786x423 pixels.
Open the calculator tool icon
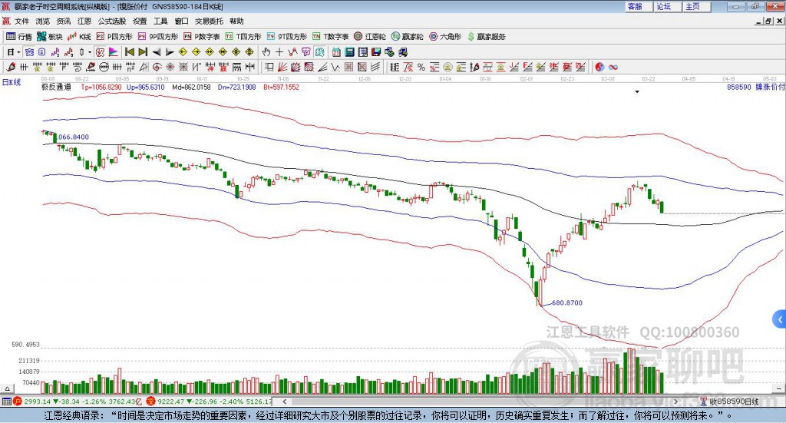[x=349, y=52]
